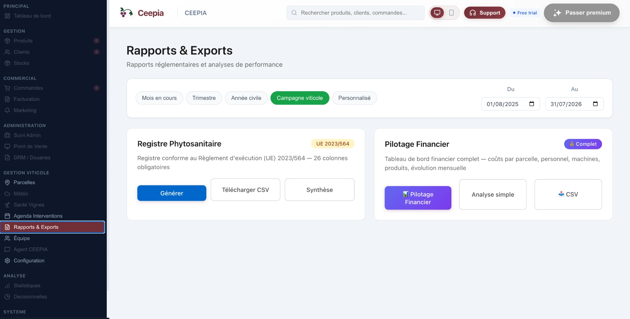630x319 pixels.
Task: Click the Stocks package icon
Action: click(7, 63)
